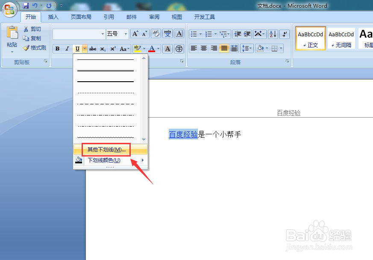Toggle italic formatting
The width and height of the screenshot is (373, 260).
68,49
